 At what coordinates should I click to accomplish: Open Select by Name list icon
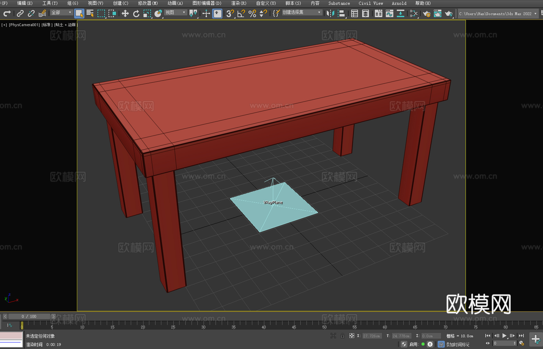90,13
